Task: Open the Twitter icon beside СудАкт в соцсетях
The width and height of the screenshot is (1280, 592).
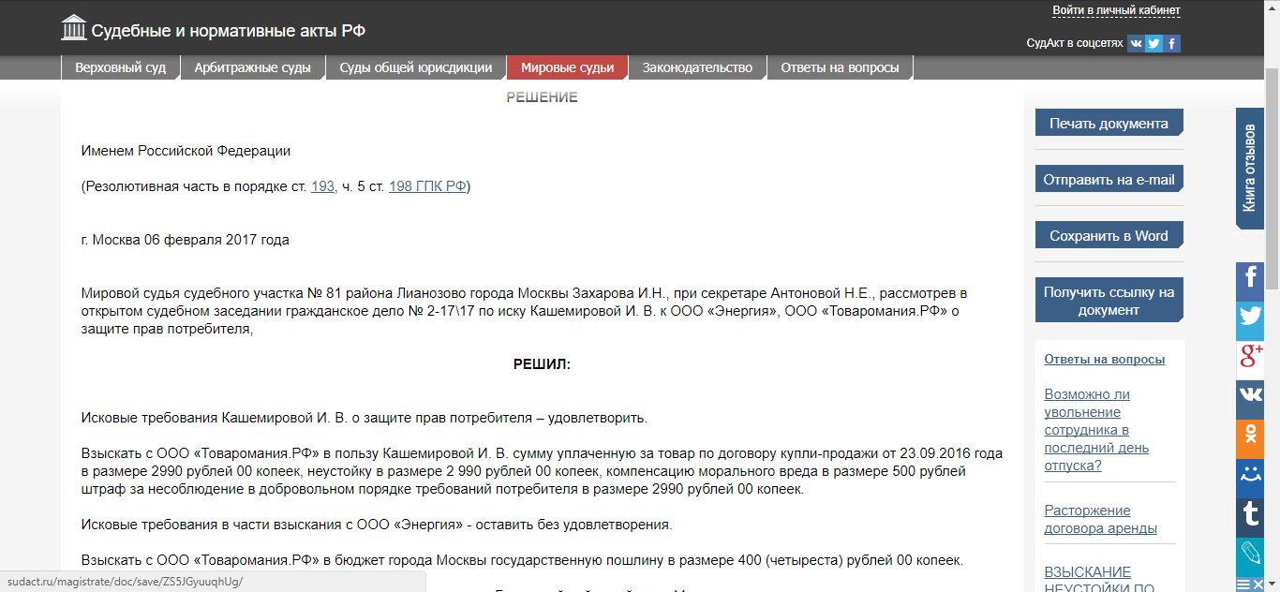Action: click(1154, 43)
